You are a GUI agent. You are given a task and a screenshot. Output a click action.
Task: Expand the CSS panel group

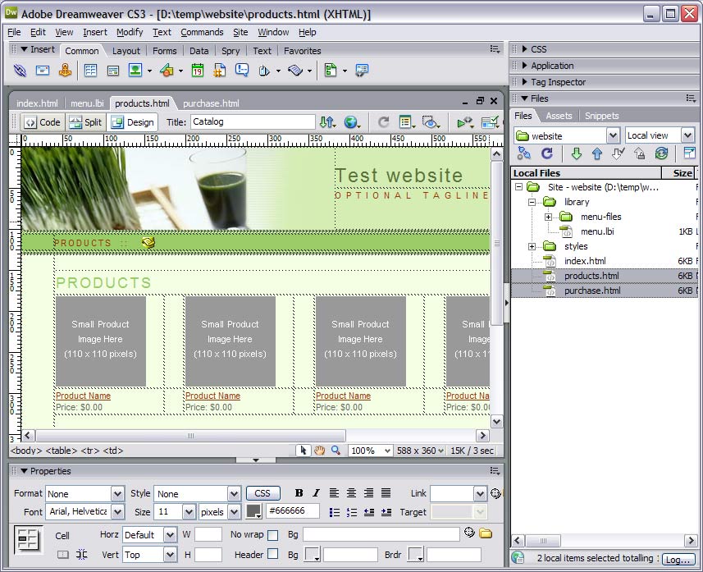[x=524, y=49]
